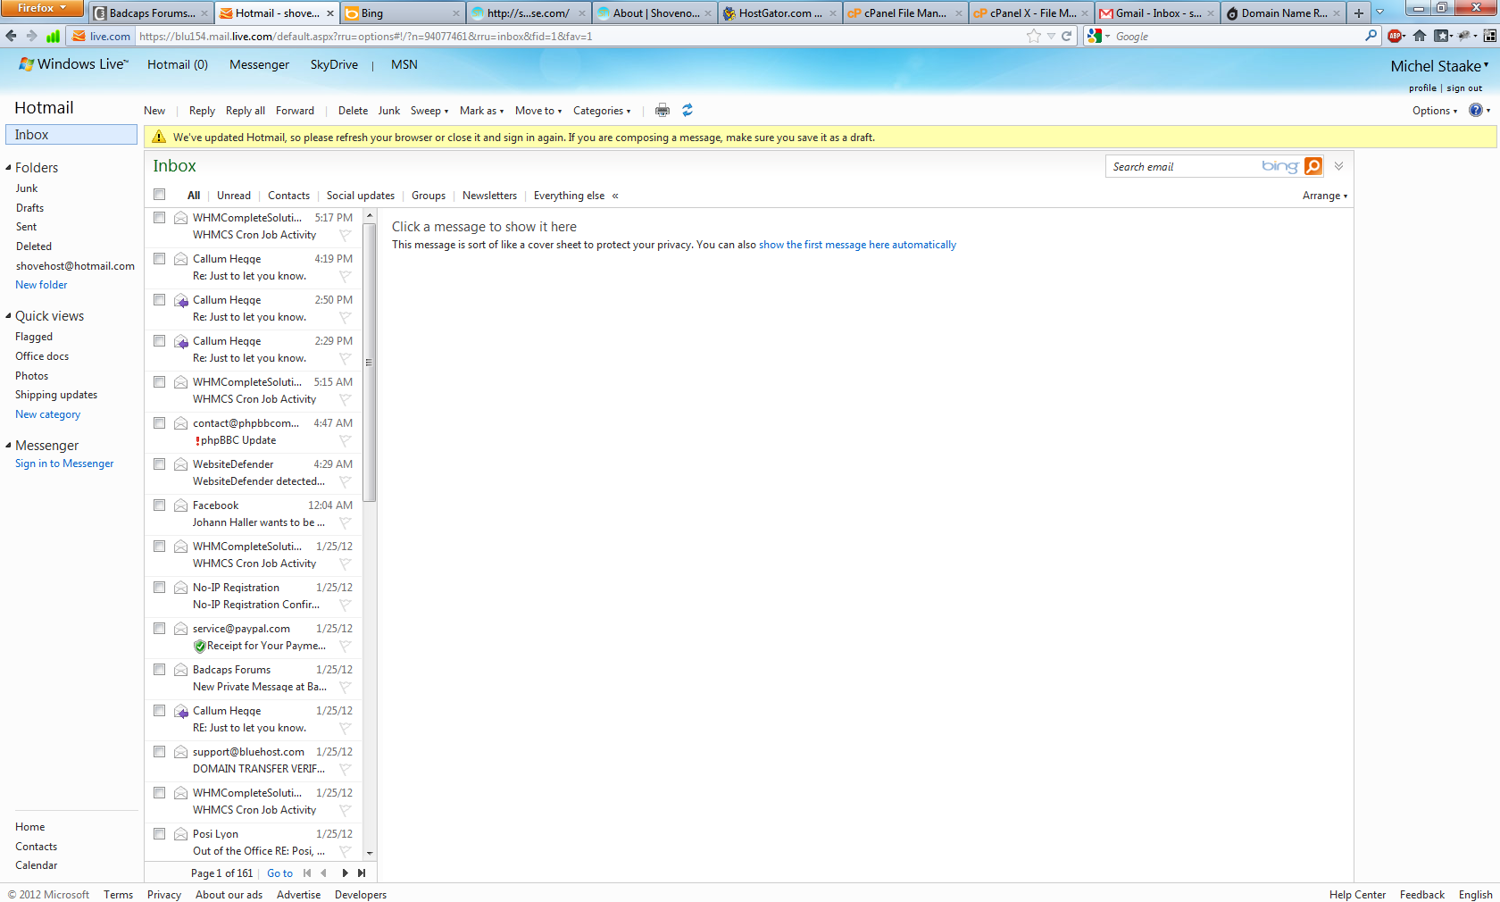The image size is (1500, 902).
Task: Open the Adblock Plus icon
Action: pos(1396,37)
